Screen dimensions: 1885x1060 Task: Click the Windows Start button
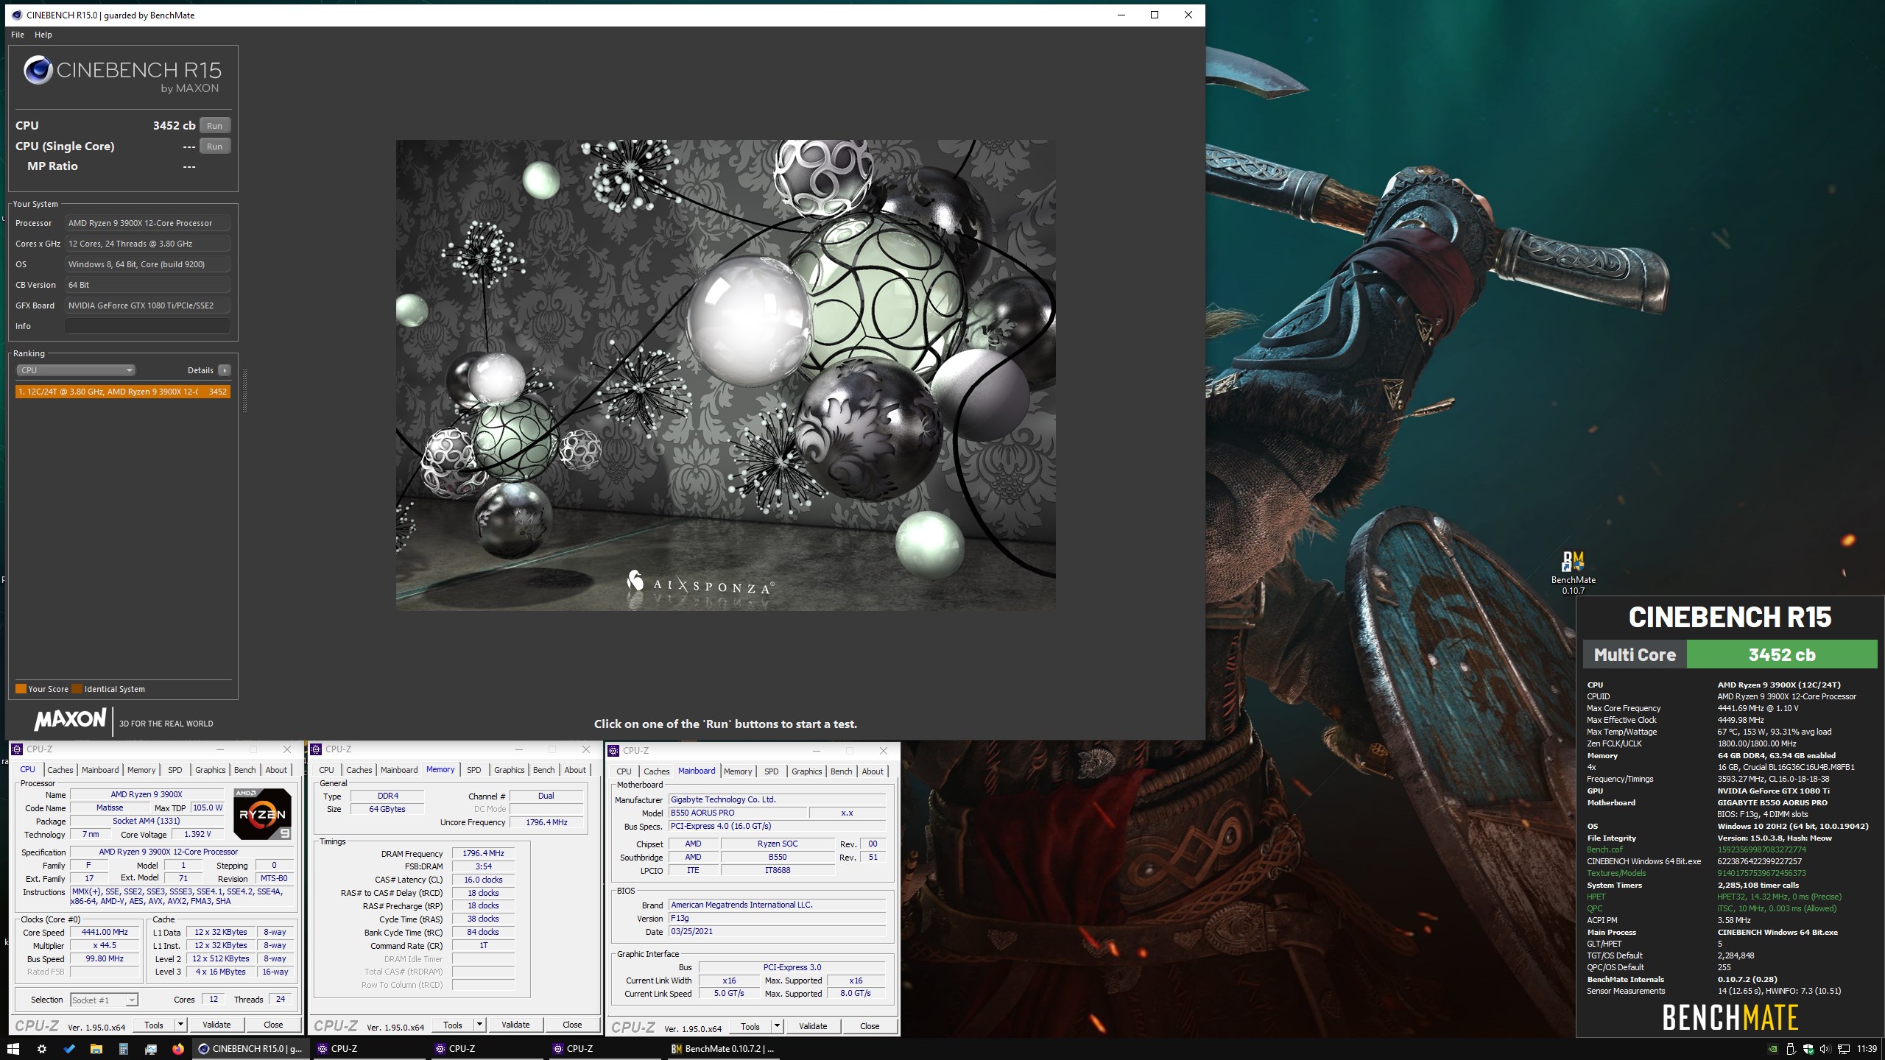click(13, 1049)
